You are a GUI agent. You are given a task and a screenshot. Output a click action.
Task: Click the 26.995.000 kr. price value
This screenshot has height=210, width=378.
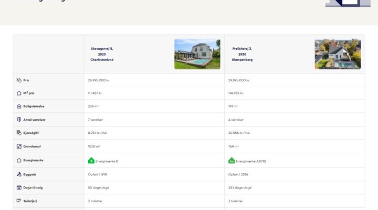[99, 80]
